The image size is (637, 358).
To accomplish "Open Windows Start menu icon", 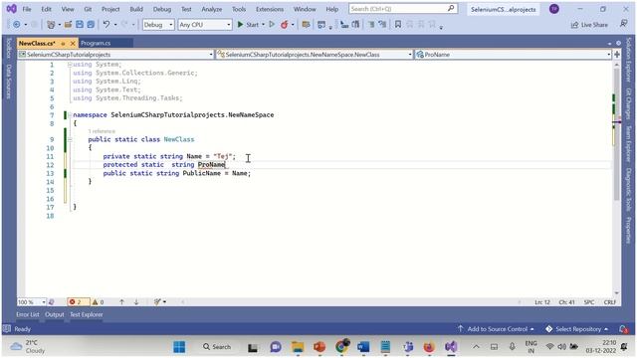I will (x=179, y=347).
